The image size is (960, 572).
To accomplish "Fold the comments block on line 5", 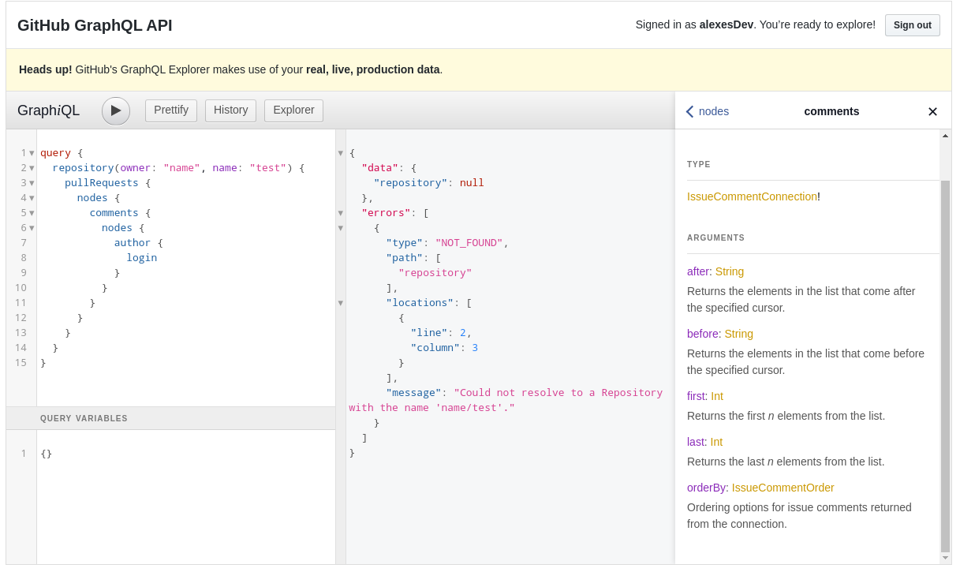I will [32, 213].
